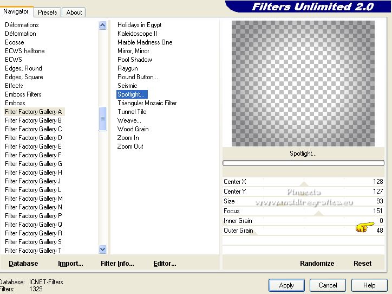Choose the Spotlight... filter
392x294 pixels.
[x=132, y=94]
